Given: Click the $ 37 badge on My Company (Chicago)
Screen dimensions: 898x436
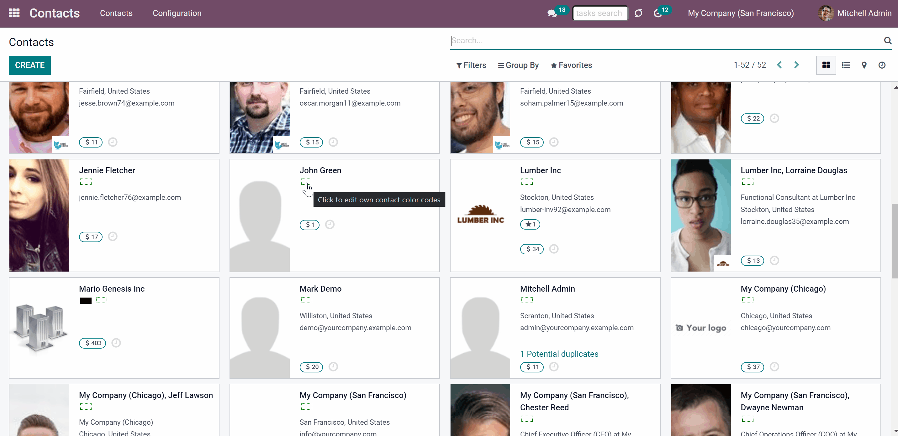Looking at the screenshot, I should coord(752,367).
